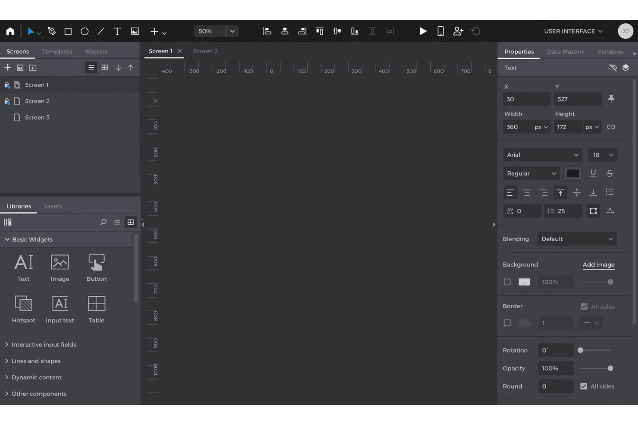Screen dimensions: 638x425
Task: Select the Rectangle shape tool
Action: 68,31
